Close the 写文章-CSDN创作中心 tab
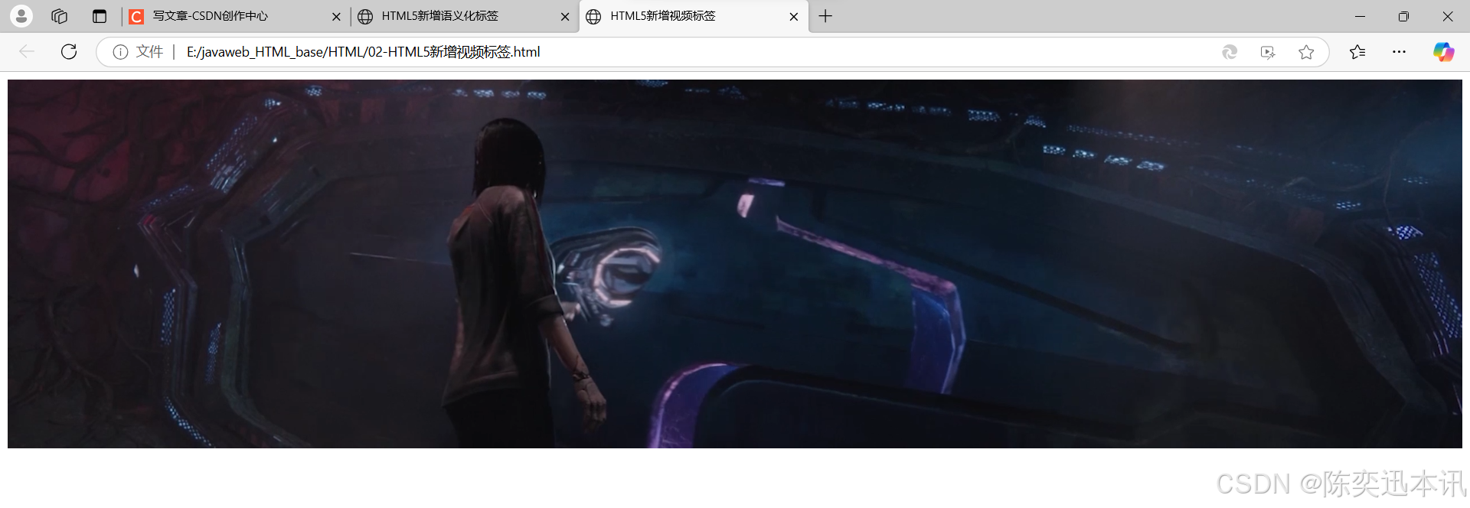This screenshot has width=1470, height=508. point(336,17)
